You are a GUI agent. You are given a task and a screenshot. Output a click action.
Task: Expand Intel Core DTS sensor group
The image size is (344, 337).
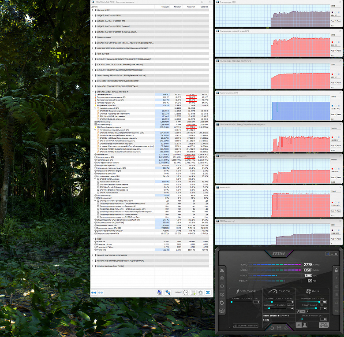93,21
